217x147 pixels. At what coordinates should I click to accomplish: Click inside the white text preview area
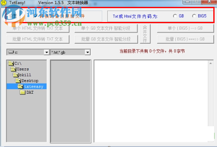tap(151, 101)
